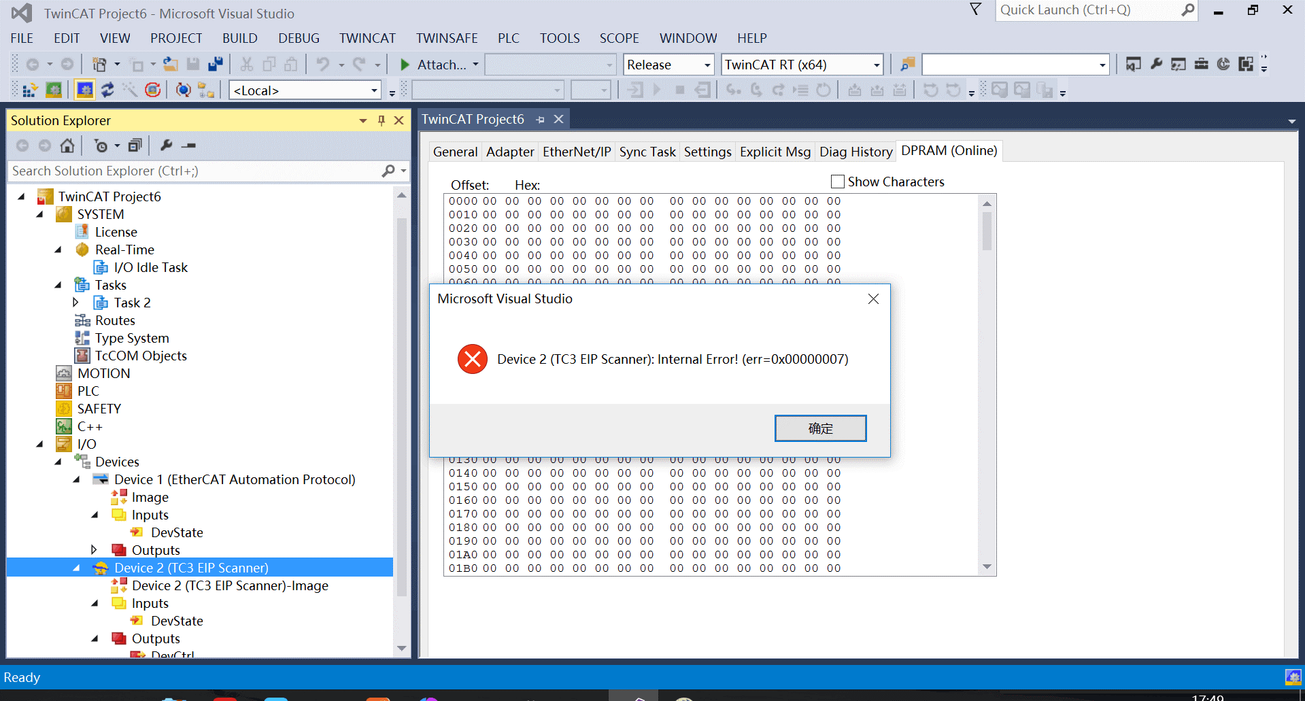Collapse the Real-Time tree node

coord(58,250)
